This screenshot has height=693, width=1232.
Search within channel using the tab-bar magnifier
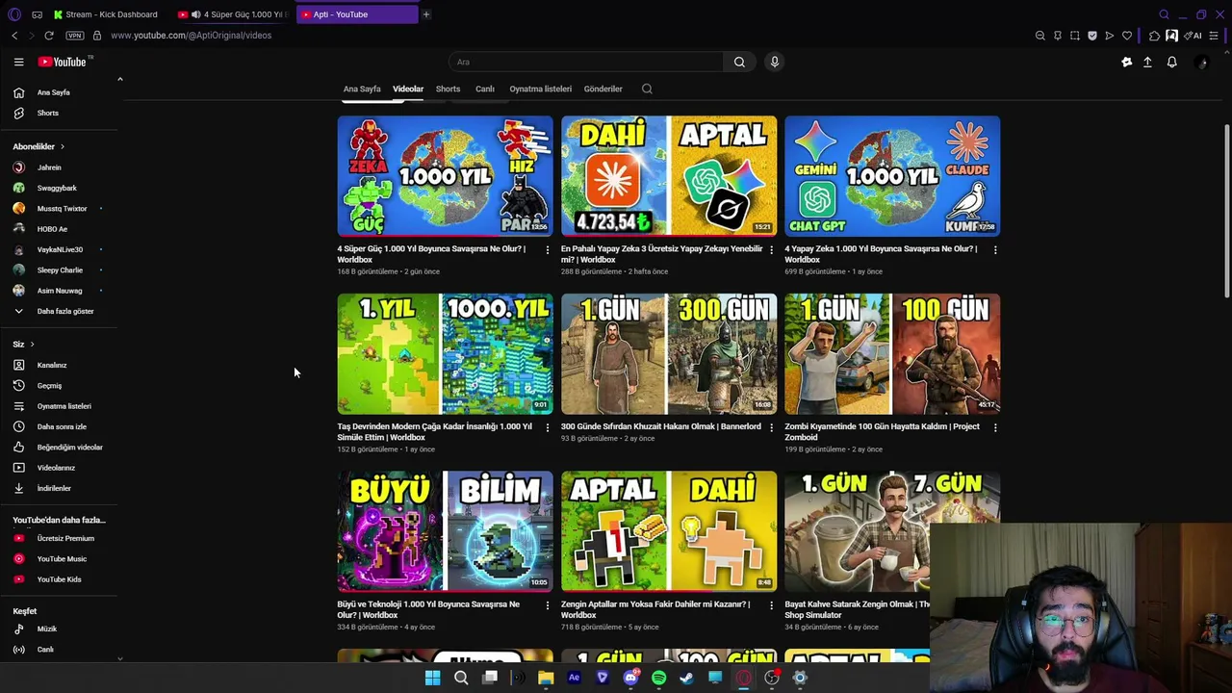(647, 89)
